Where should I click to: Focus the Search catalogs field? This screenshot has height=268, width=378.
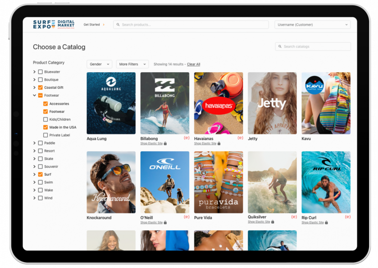(x=313, y=46)
